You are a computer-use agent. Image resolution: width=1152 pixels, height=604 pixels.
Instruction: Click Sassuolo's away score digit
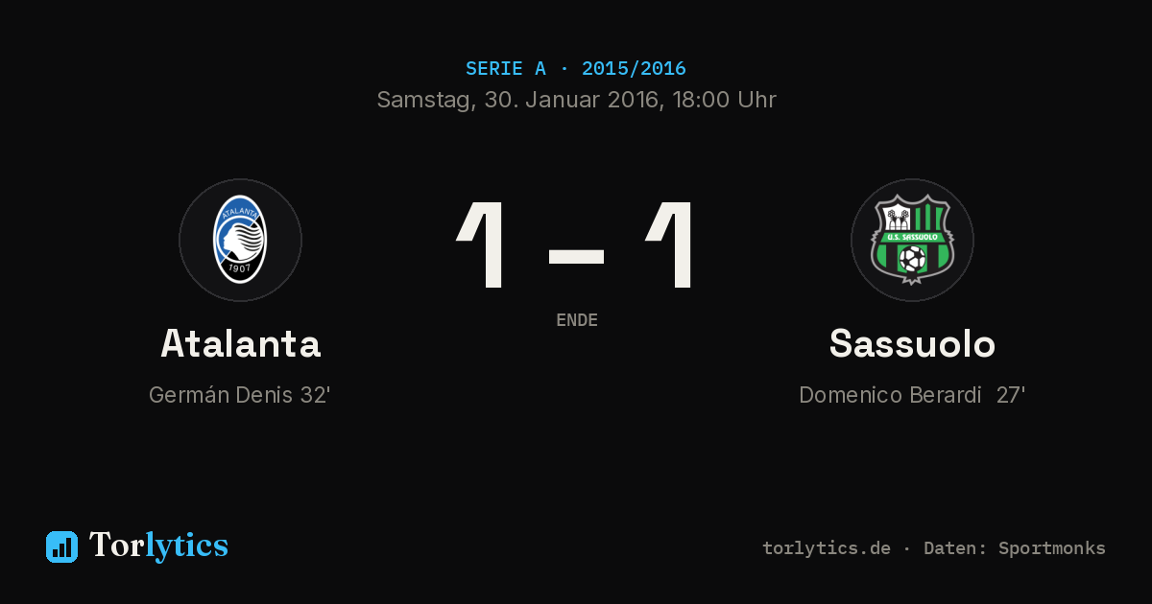point(670,244)
